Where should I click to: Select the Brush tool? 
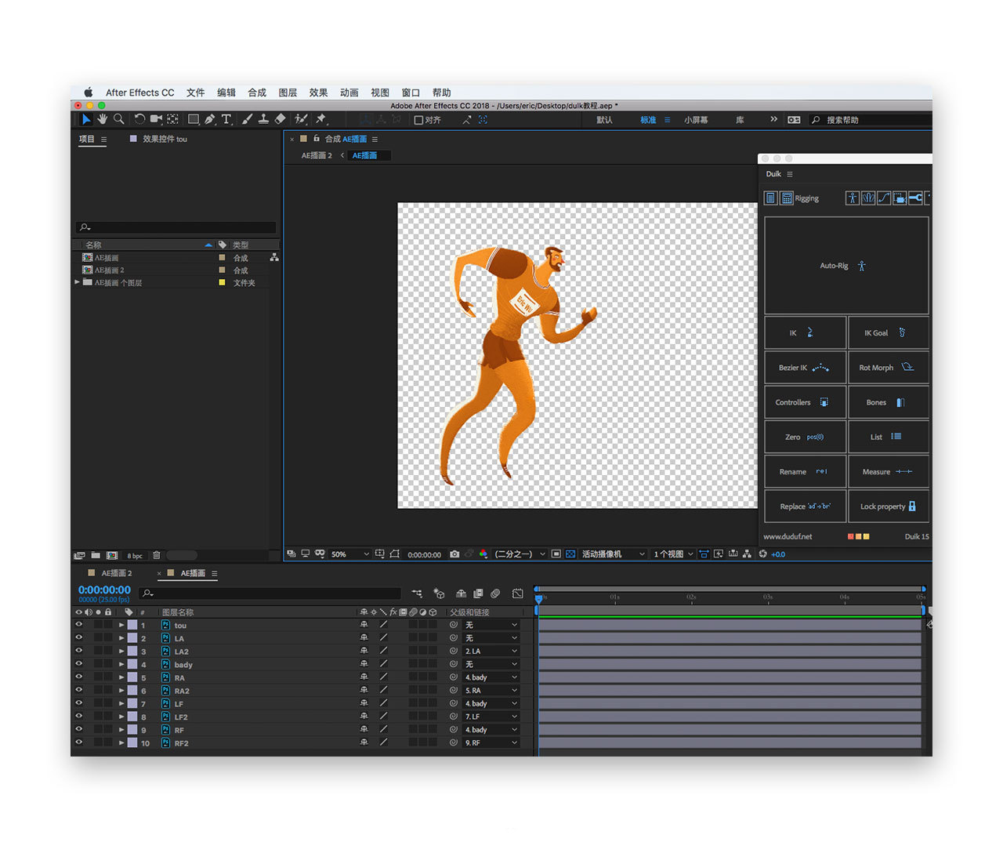pyautogui.click(x=247, y=119)
